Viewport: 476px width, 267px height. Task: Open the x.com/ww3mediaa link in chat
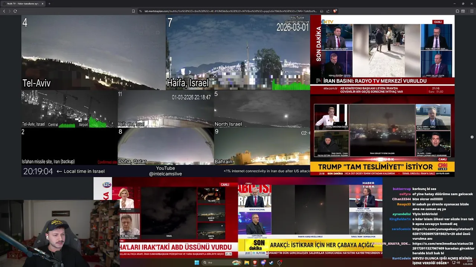coord(443,246)
